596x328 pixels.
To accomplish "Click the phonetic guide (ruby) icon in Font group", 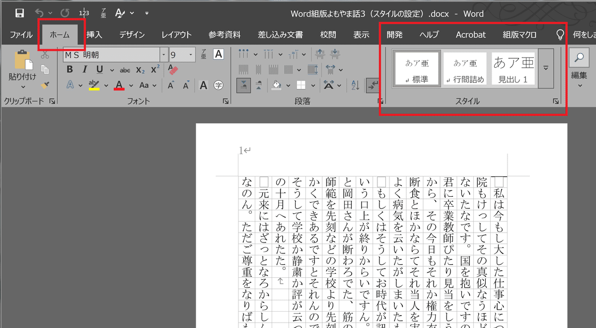I will (x=204, y=55).
